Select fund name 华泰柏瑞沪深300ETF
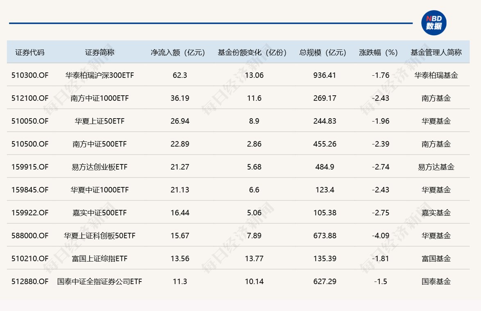Screen dimensions: 481x311 click(100, 75)
